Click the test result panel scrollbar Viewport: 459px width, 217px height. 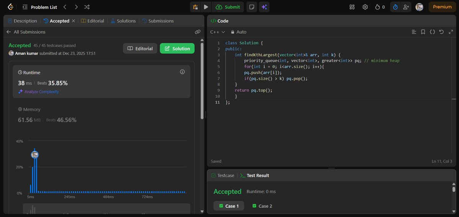coord(454,189)
